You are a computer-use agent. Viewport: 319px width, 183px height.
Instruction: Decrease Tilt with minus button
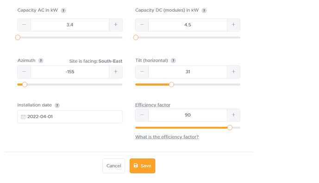[x=142, y=72]
